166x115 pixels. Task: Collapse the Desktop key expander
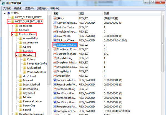(x=17, y=55)
